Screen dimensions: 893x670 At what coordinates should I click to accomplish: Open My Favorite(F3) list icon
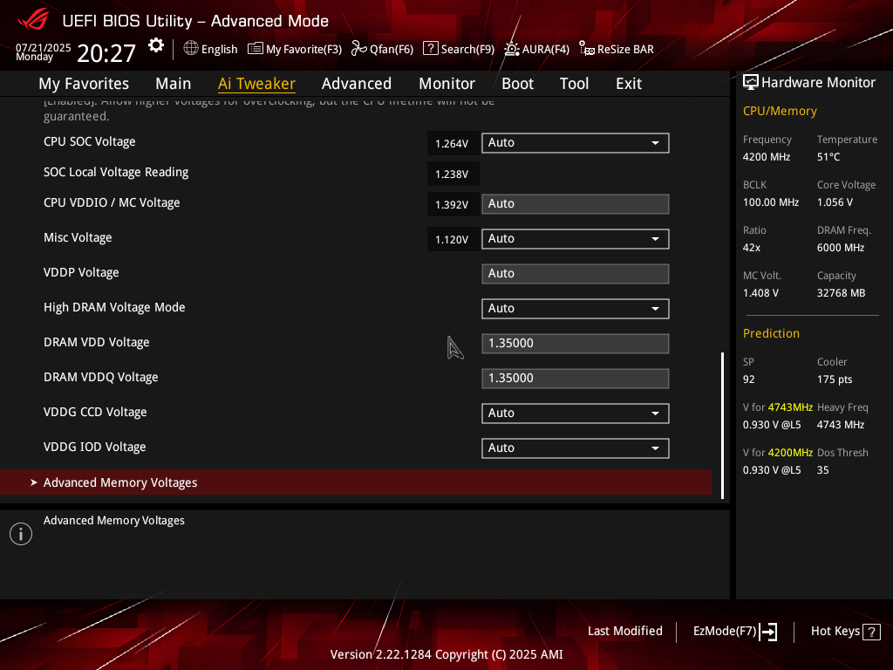coord(256,49)
